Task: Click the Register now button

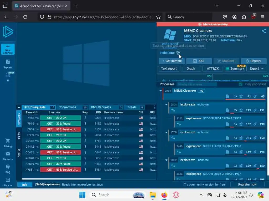Action: click(x=247, y=185)
